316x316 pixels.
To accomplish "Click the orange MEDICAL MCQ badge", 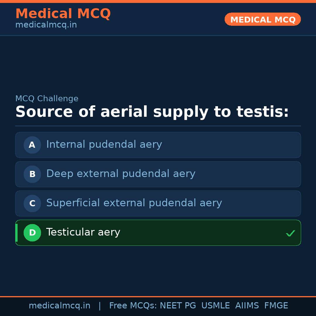I will (263, 19).
